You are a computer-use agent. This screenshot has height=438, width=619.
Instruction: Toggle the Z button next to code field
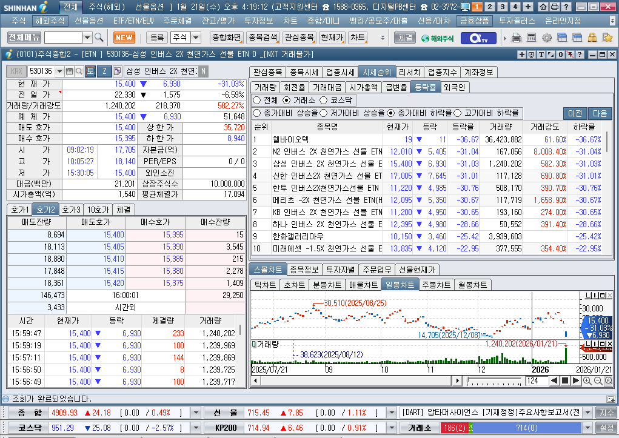point(105,71)
